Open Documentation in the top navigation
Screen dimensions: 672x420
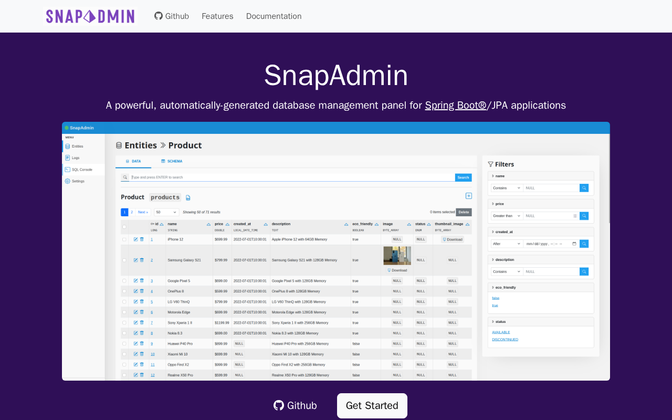274,16
